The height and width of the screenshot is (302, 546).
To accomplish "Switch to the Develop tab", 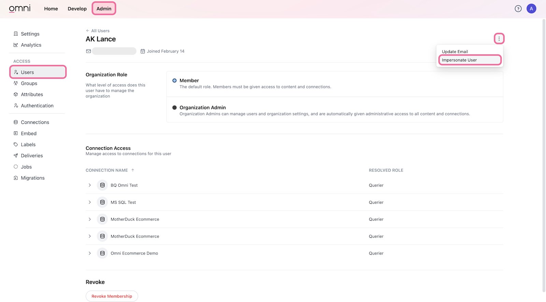I will click(77, 9).
